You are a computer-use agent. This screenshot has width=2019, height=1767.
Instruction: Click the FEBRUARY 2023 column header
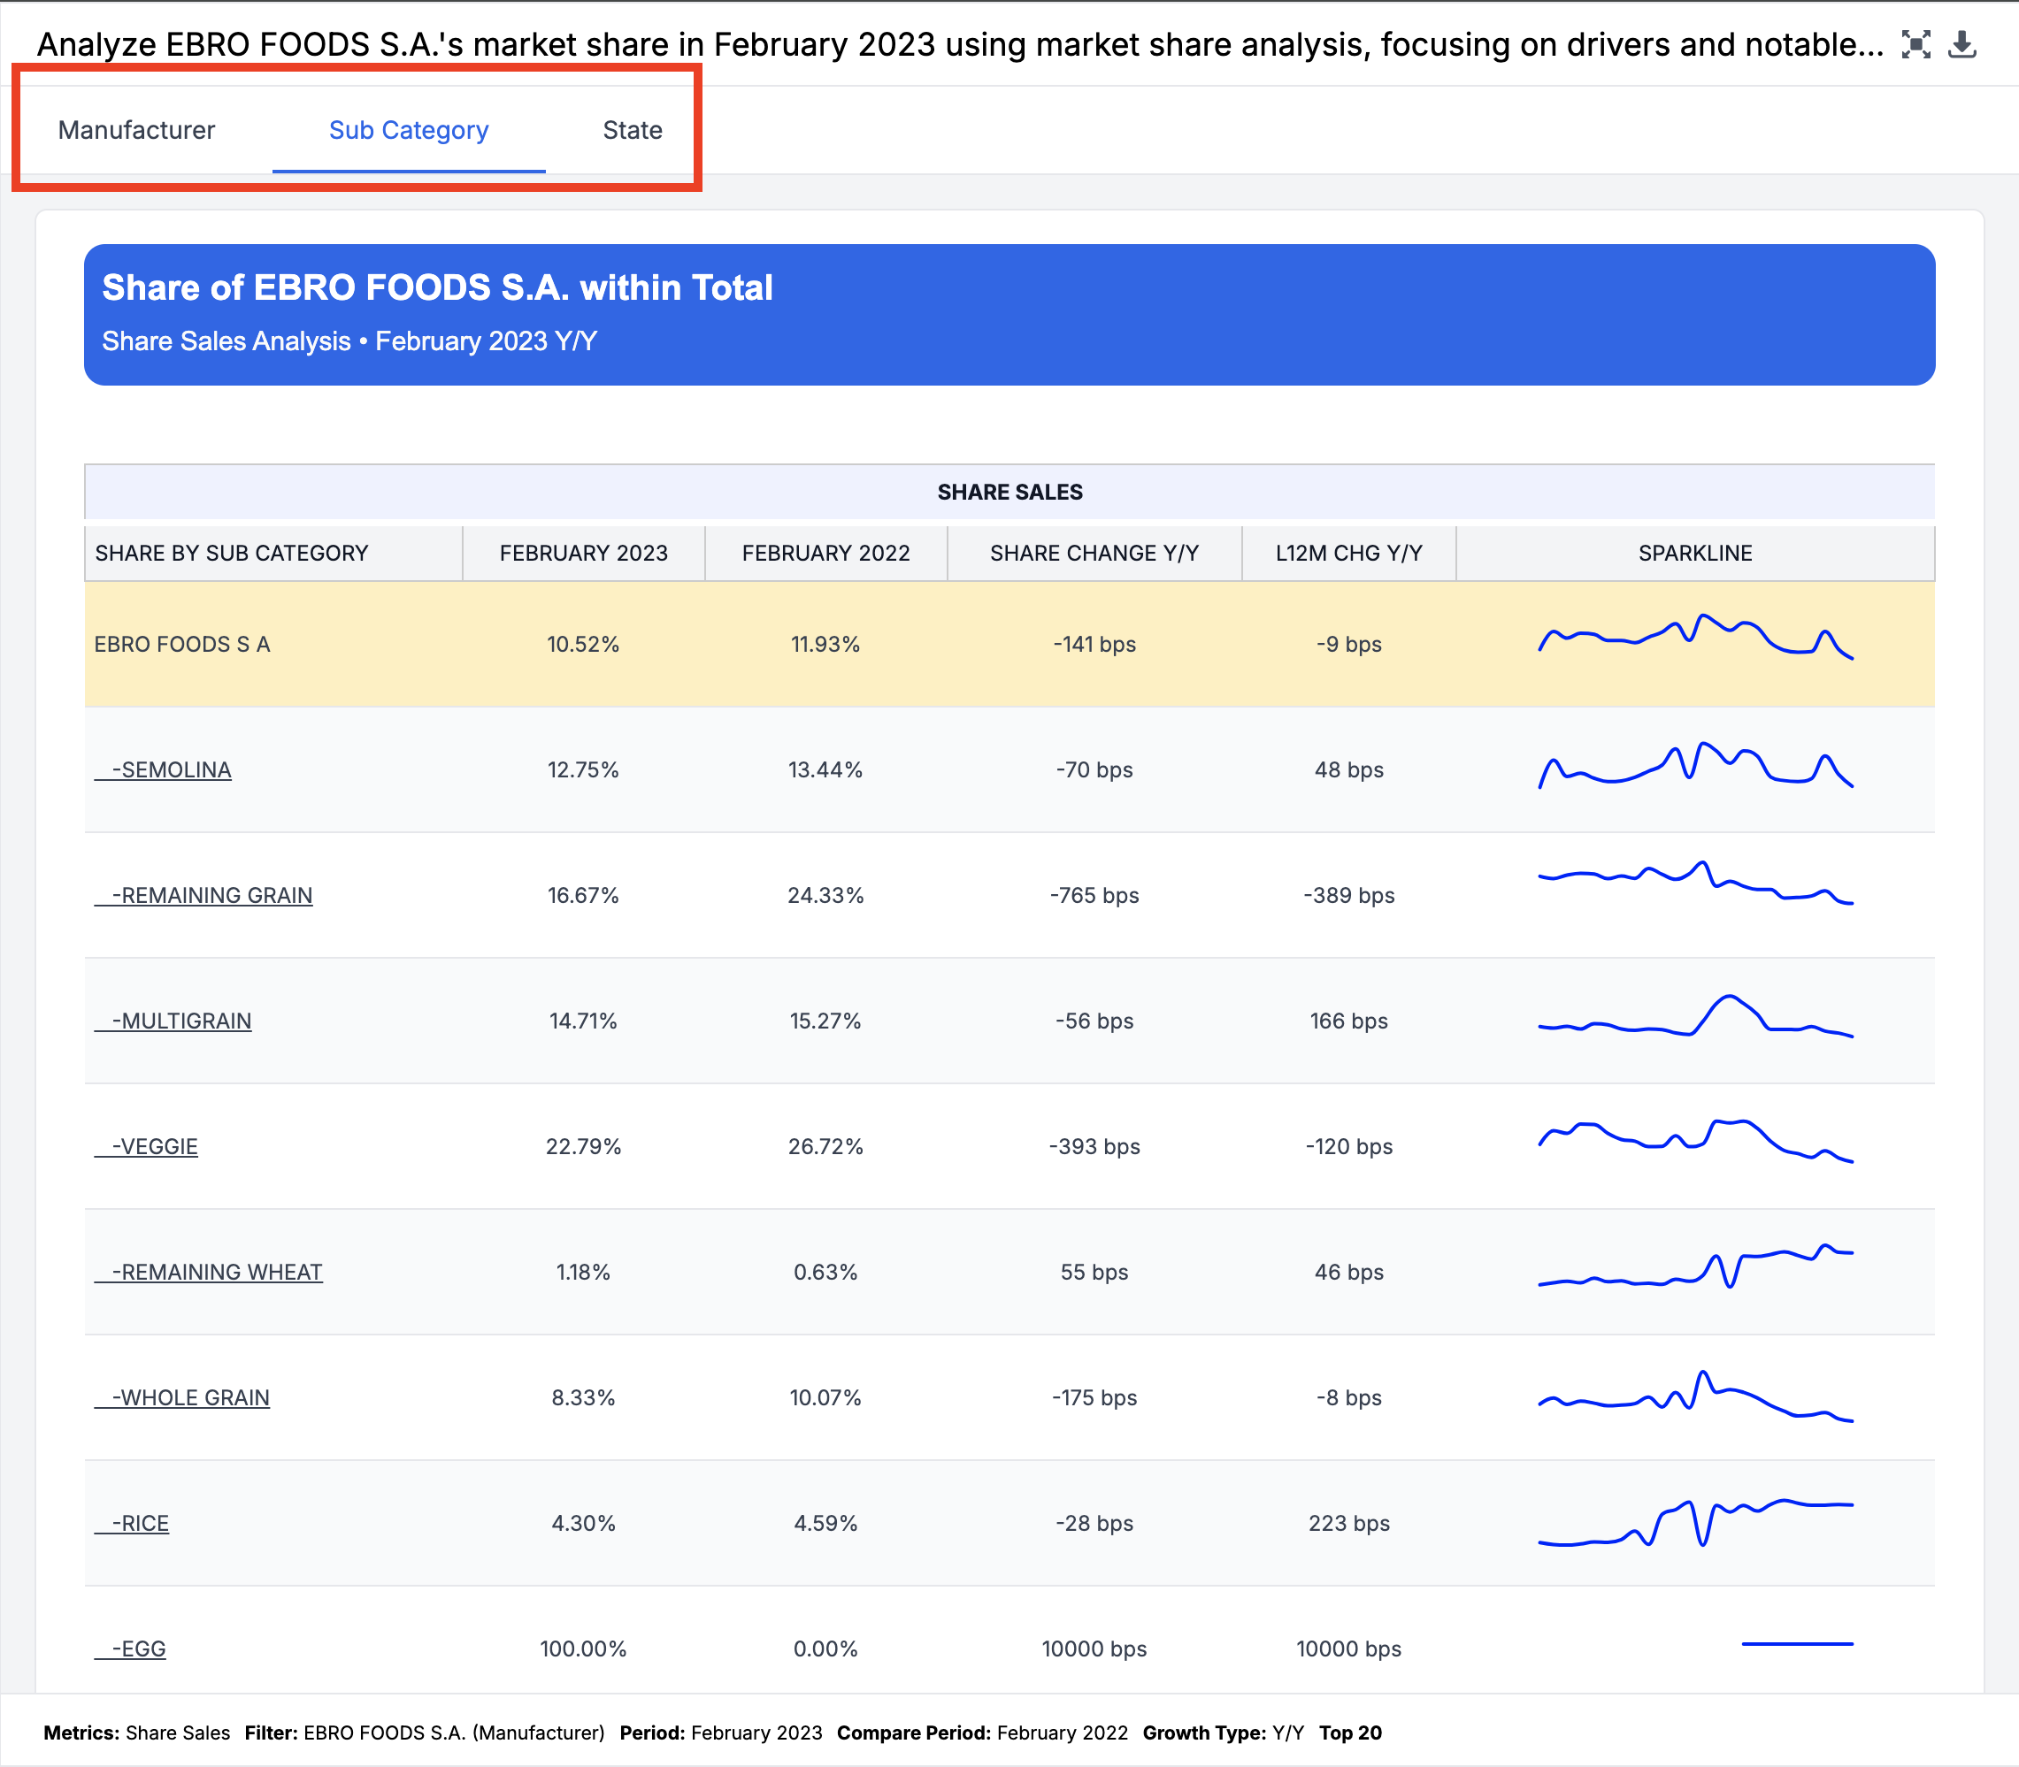click(583, 553)
